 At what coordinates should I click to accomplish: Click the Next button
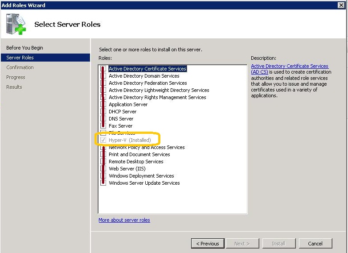[242, 243]
